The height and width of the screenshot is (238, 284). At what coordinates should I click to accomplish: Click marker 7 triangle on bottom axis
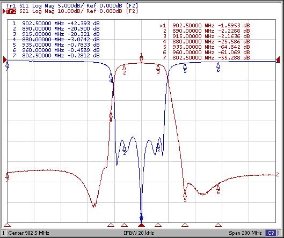click(7, 225)
